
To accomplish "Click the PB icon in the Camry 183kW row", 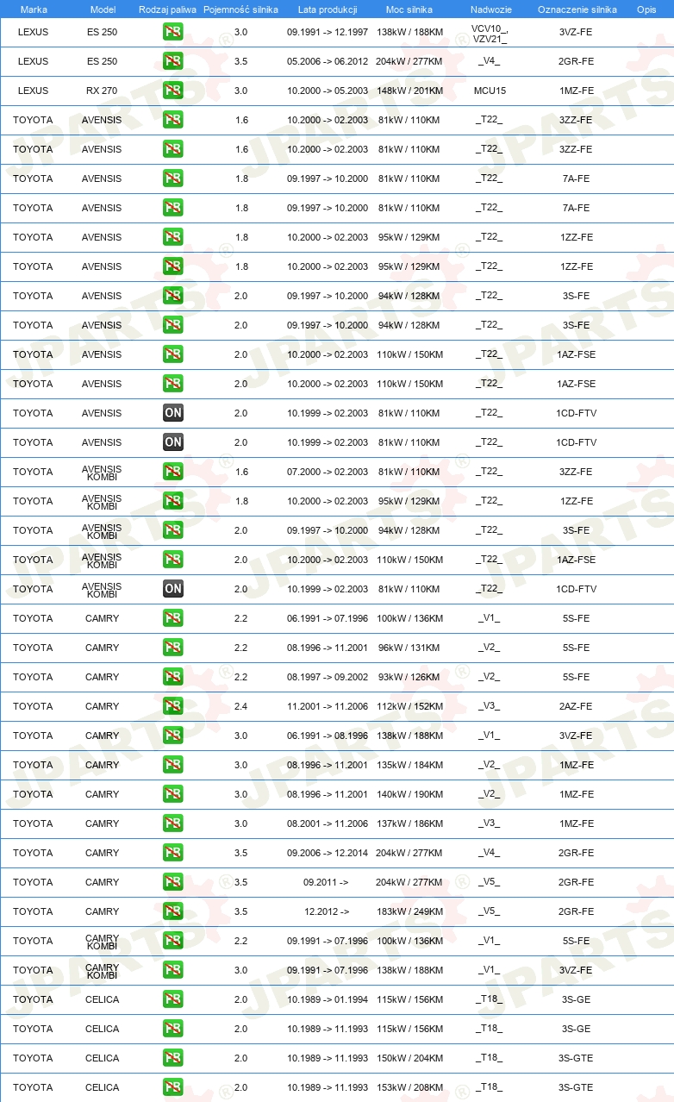I will point(173,911).
